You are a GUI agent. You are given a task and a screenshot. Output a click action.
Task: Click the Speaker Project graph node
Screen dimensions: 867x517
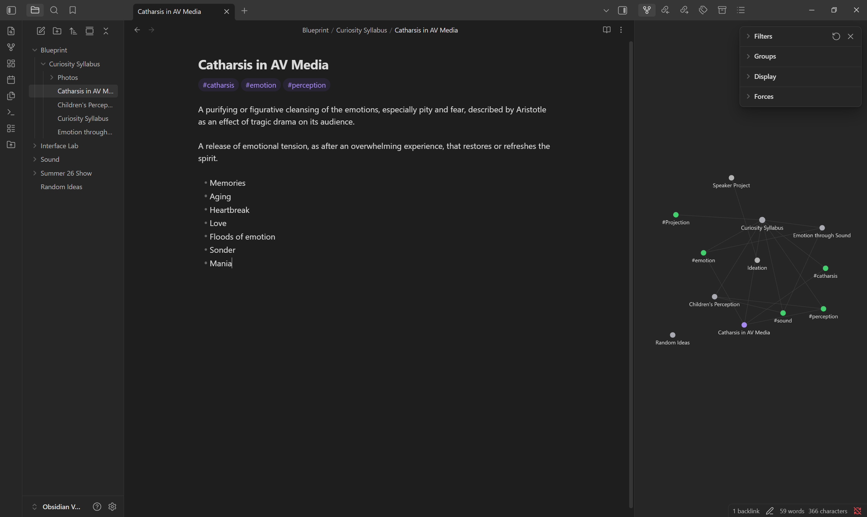(731, 178)
